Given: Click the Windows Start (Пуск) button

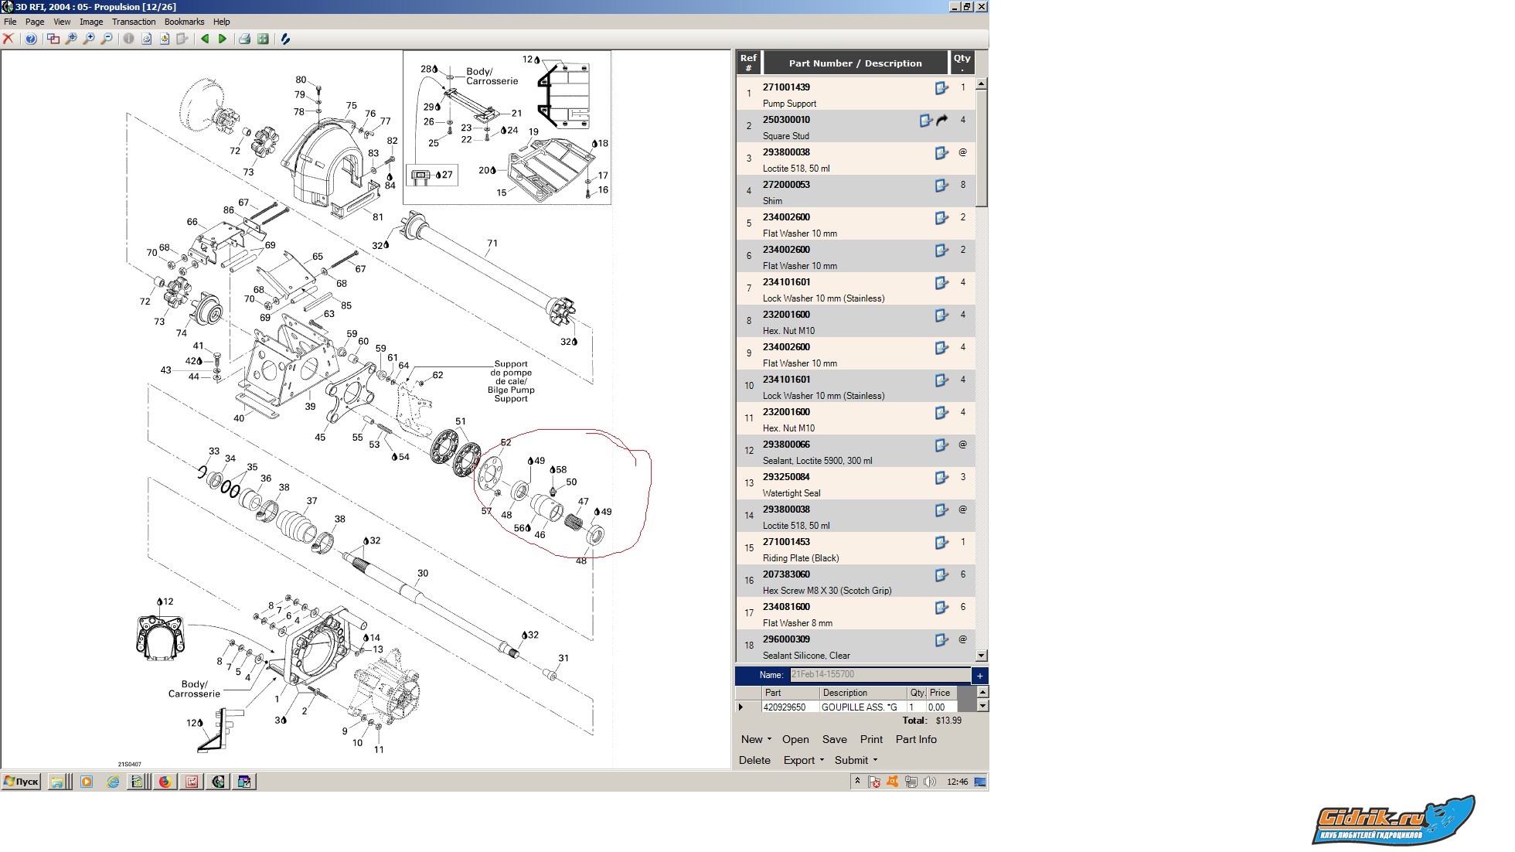Looking at the screenshot, I should 21,782.
